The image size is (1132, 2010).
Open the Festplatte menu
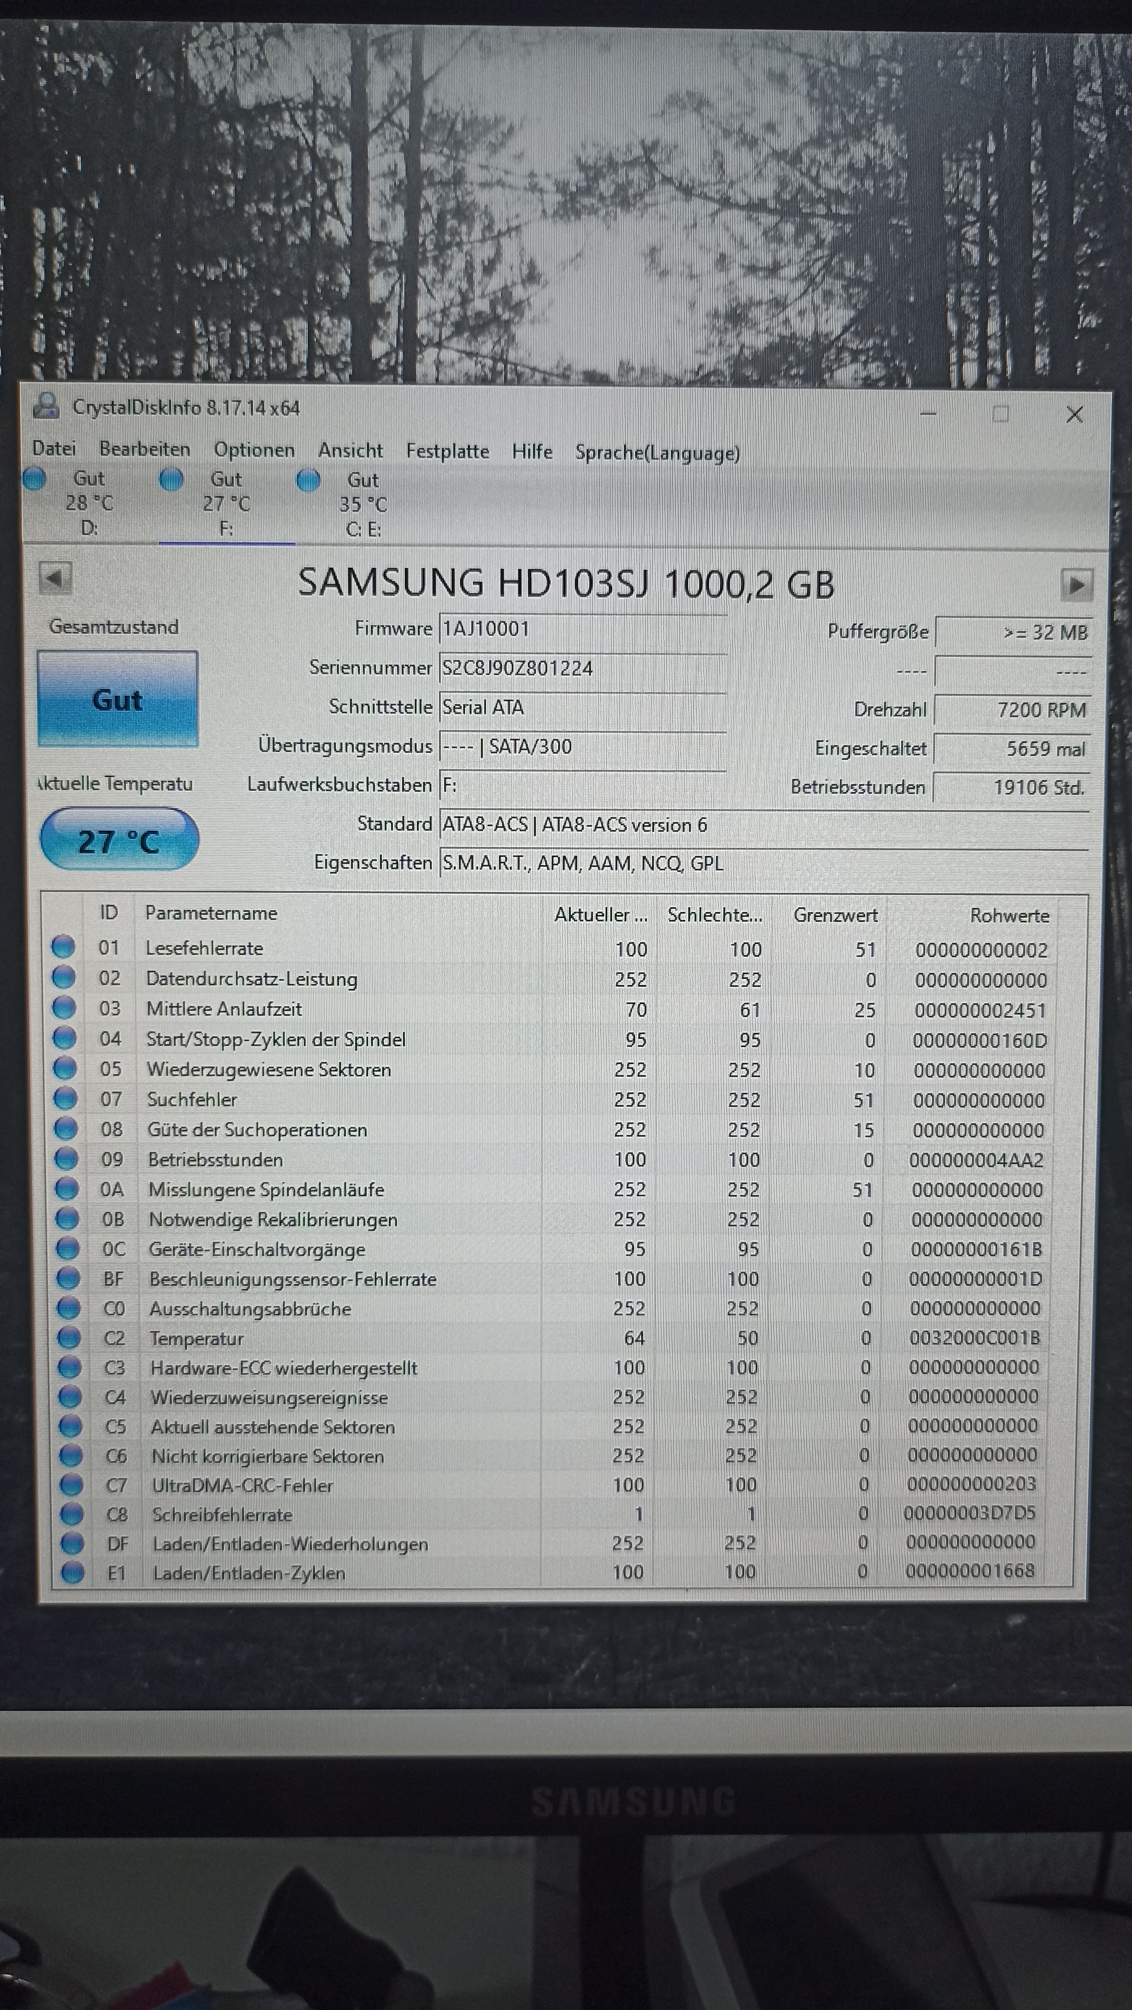[447, 451]
